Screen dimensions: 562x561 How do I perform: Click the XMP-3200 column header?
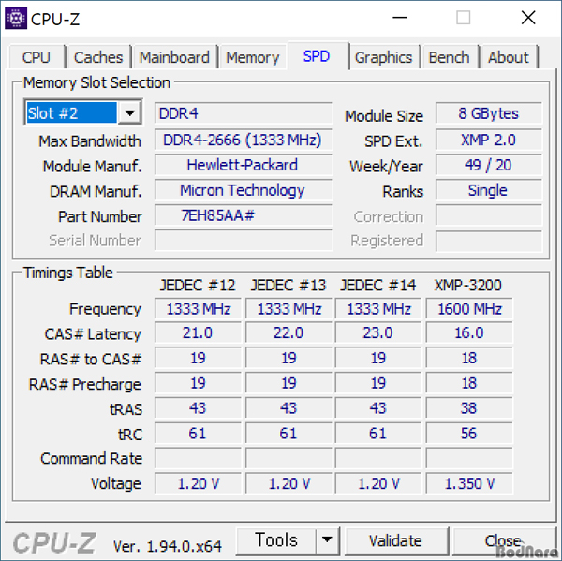pyautogui.click(x=468, y=286)
